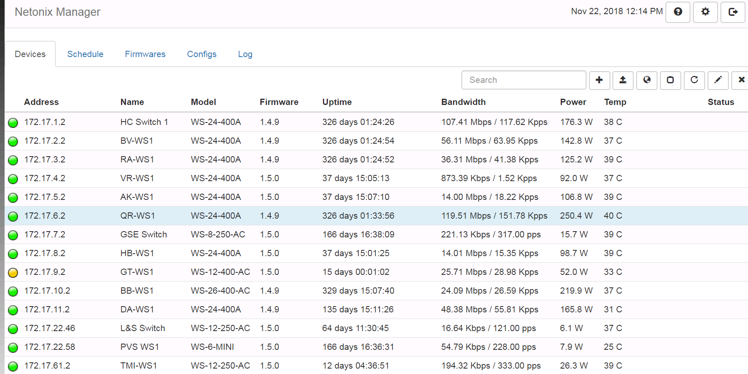
Task: Open the Firmwares tab
Action: pyautogui.click(x=145, y=54)
